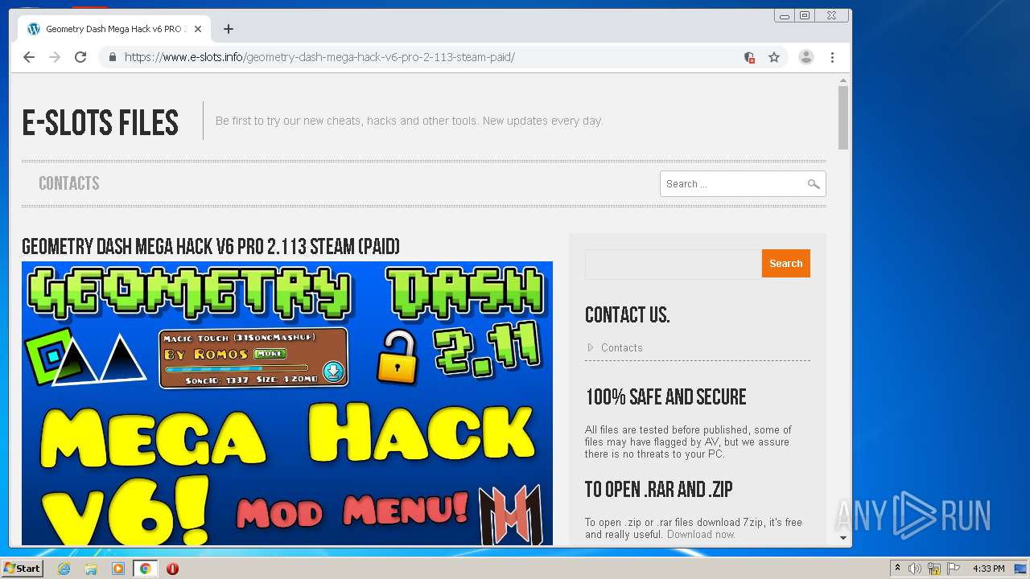The image size is (1030, 579).
Task: Click the '100% Safe and Secure' heading
Action: click(665, 397)
